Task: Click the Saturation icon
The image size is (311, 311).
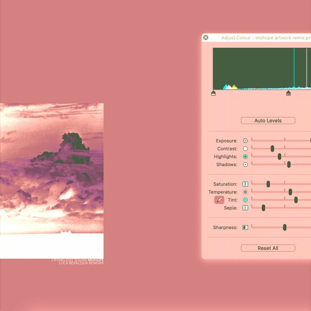Action: [245, 184]
